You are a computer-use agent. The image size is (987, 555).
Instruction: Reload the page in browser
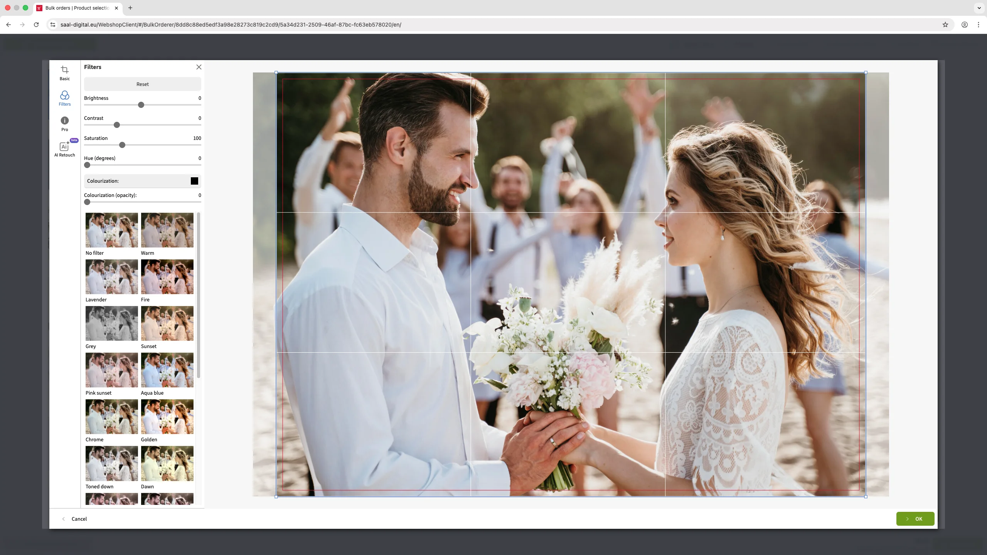pyautogui.click(x=36, y=25)
